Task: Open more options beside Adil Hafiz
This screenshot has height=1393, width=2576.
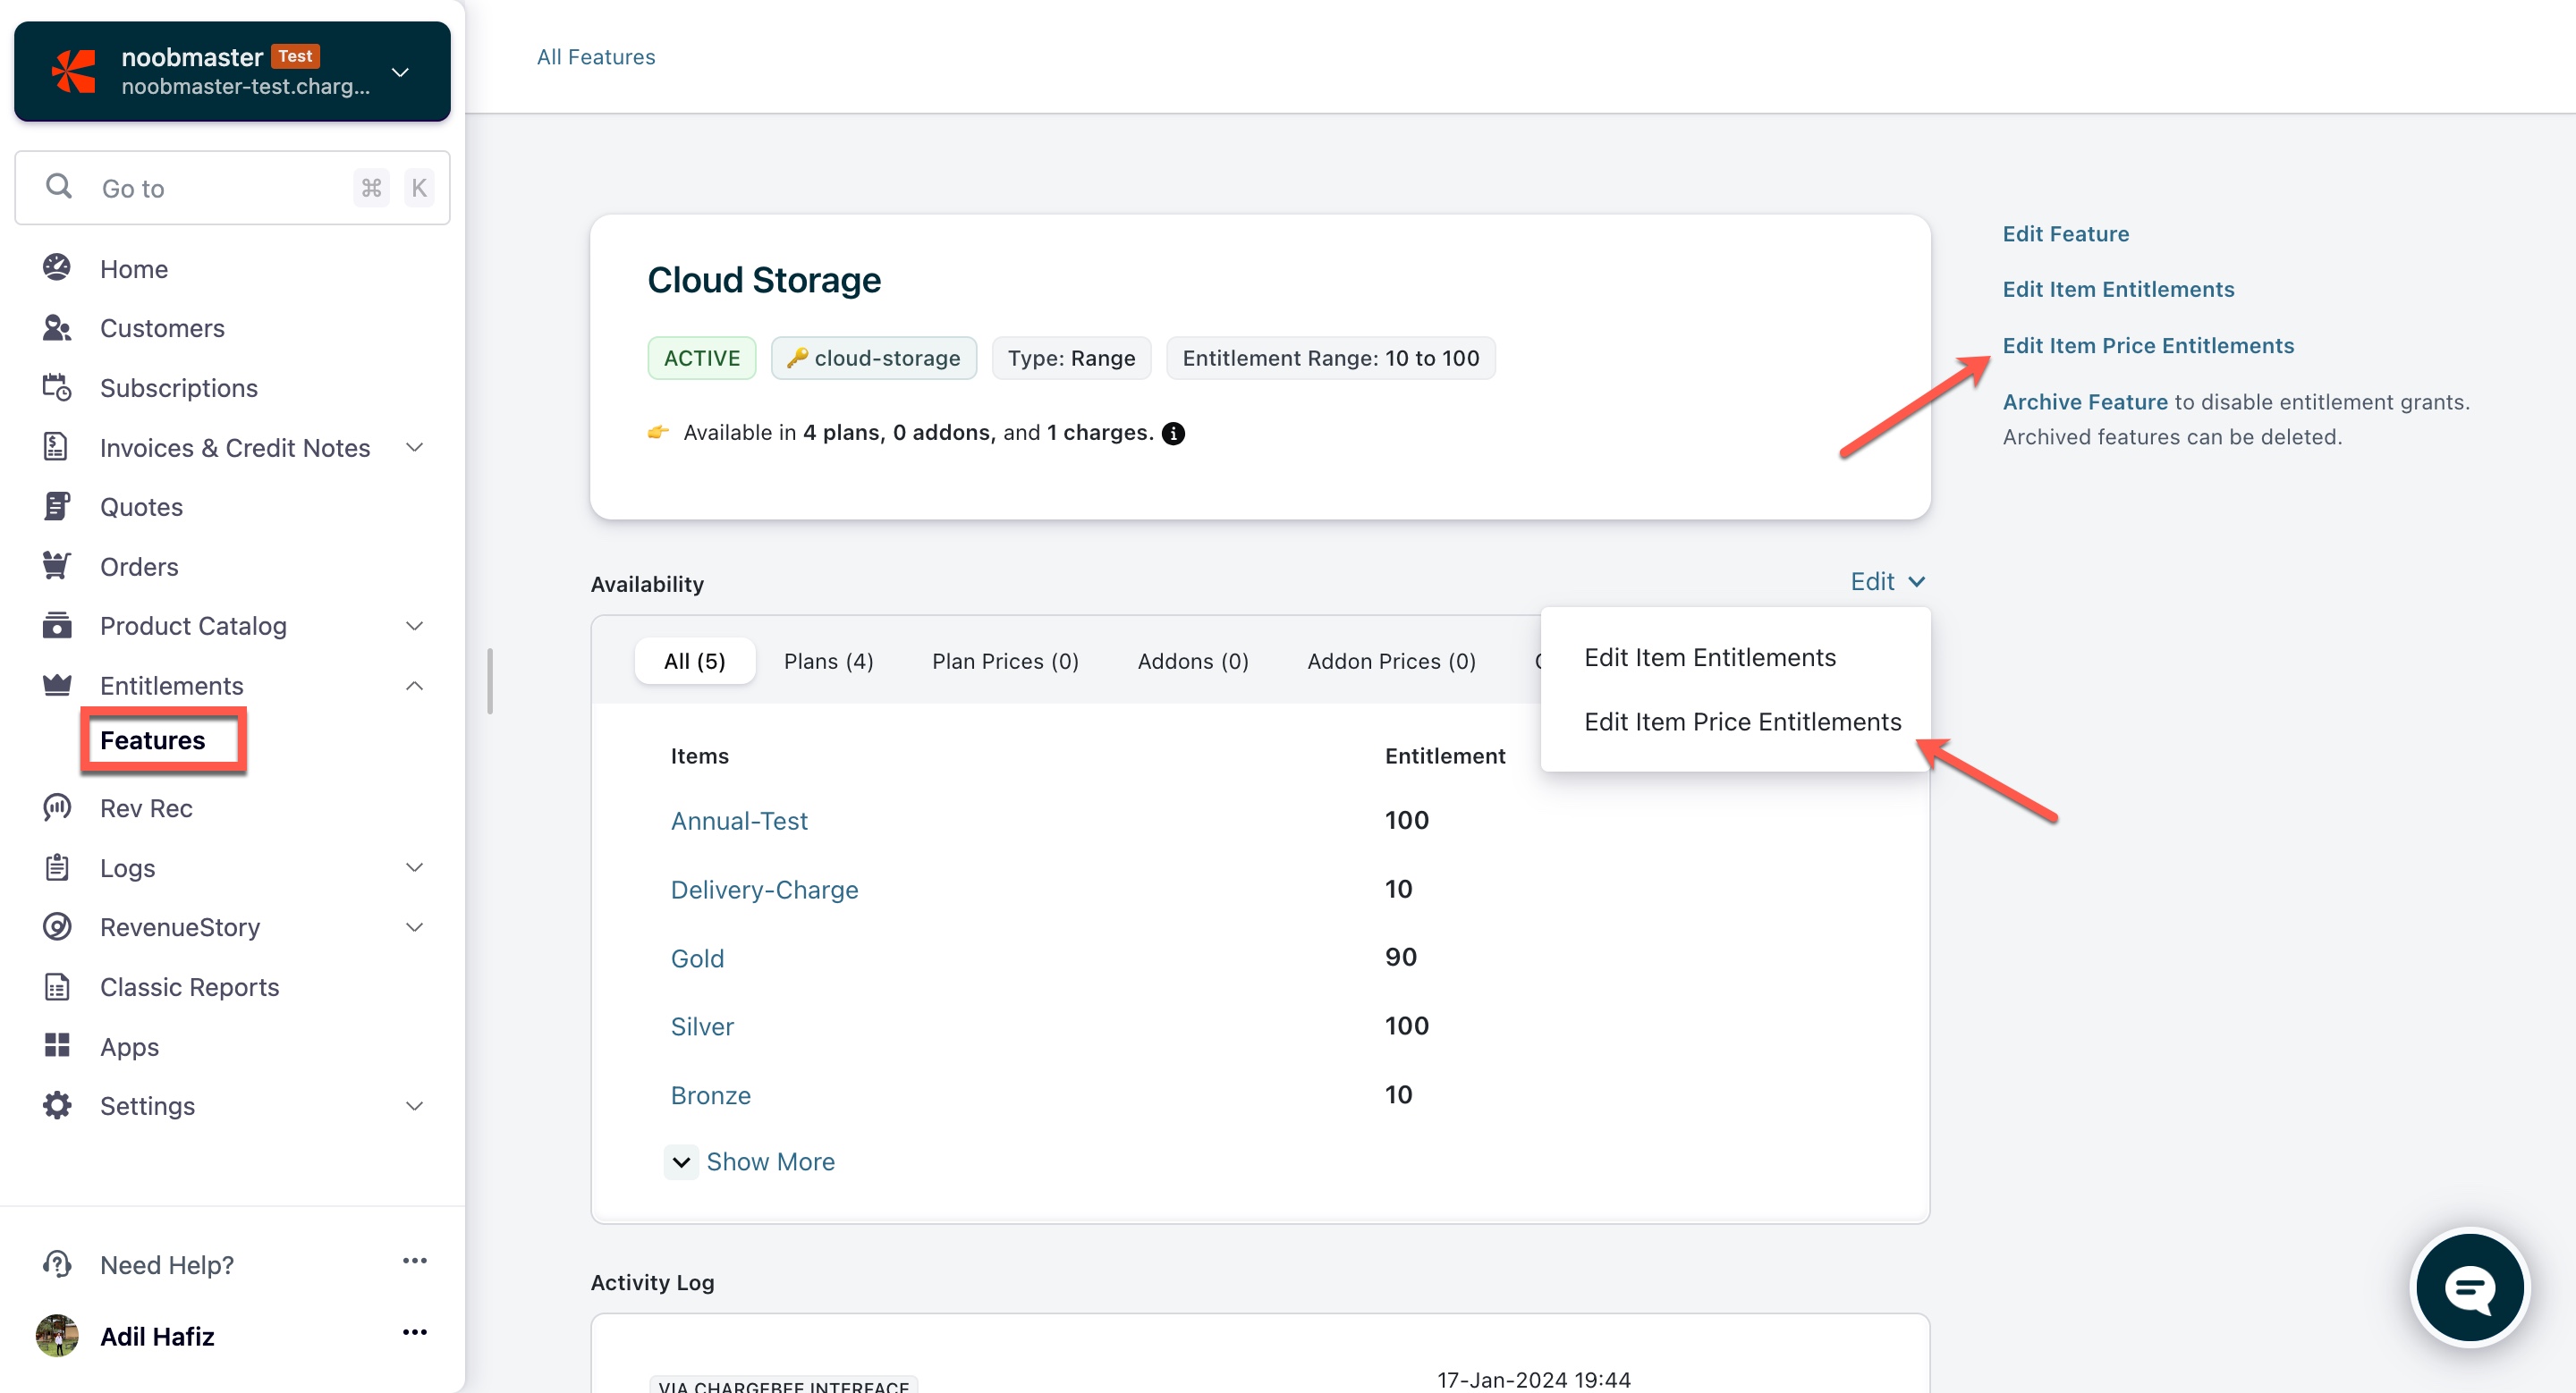Action: tap(414, 1333)
